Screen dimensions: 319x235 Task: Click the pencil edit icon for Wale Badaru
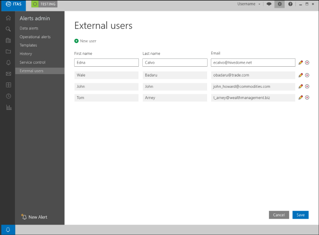click(300, 75)
